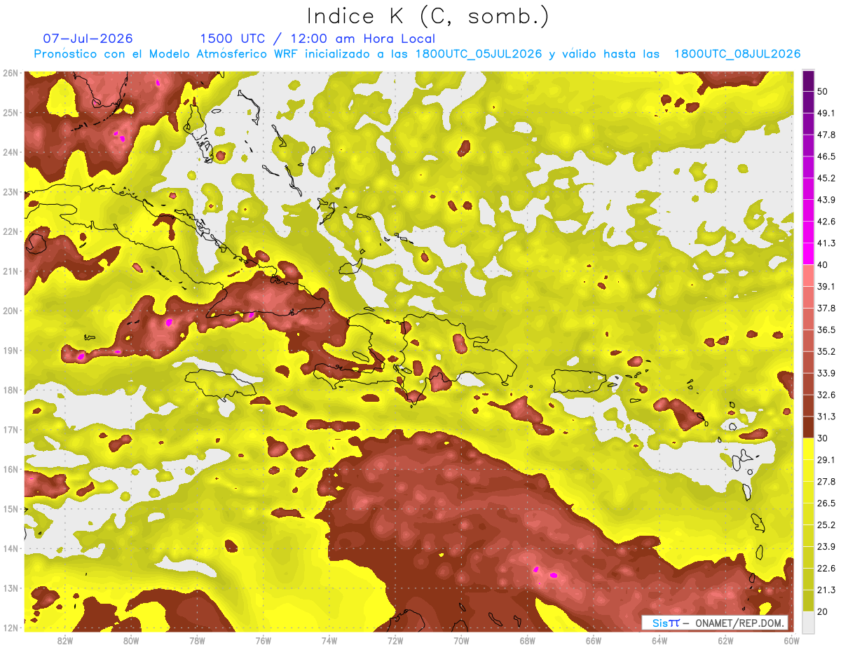Image resolution: width=841 pixels, height=650 pixels.
Task: Click the longitude label "82W"
Action: coord(64,640)
